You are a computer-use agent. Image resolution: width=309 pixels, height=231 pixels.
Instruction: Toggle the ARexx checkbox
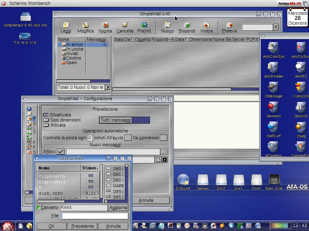coord(61,152)
